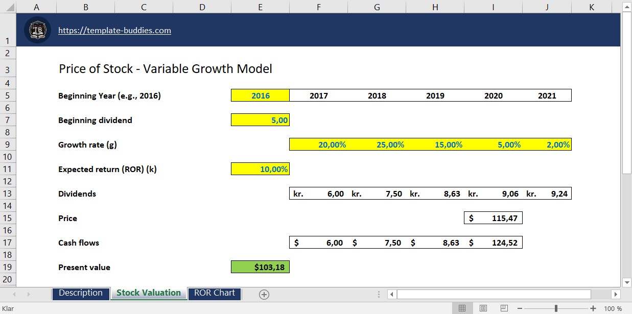Switch to the Description sheet tab
The width and height of the screenshot is (632, 314).
[81, 293]
